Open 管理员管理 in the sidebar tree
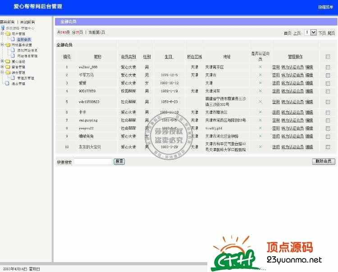338x272 pixels. coord(26,78)
